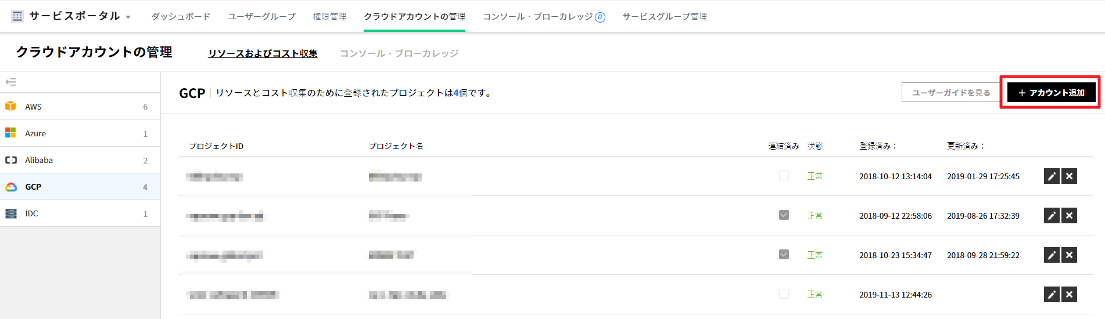The width and height of the screenshot is (1105, 319).
Task: Edit the project registered 2019-11-13
Action: 1052,295
